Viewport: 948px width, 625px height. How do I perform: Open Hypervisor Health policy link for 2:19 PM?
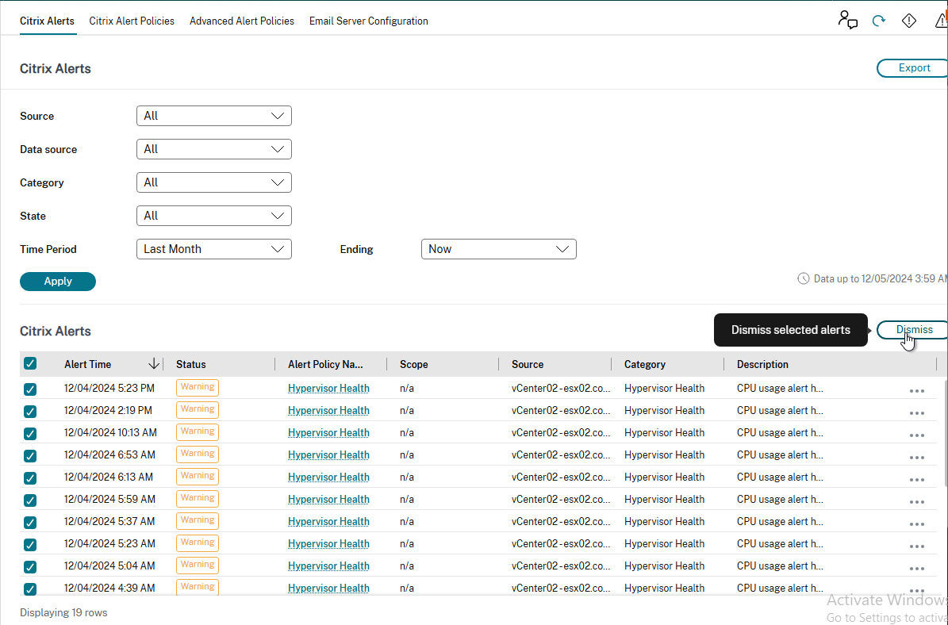328,410
